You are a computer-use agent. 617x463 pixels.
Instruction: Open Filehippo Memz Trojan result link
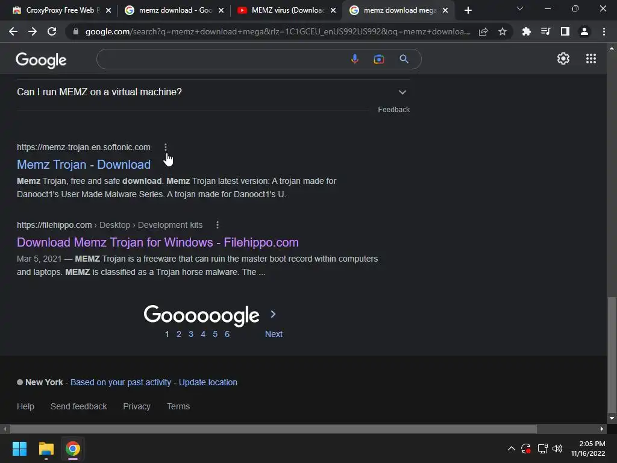click(x=158, y=242)
